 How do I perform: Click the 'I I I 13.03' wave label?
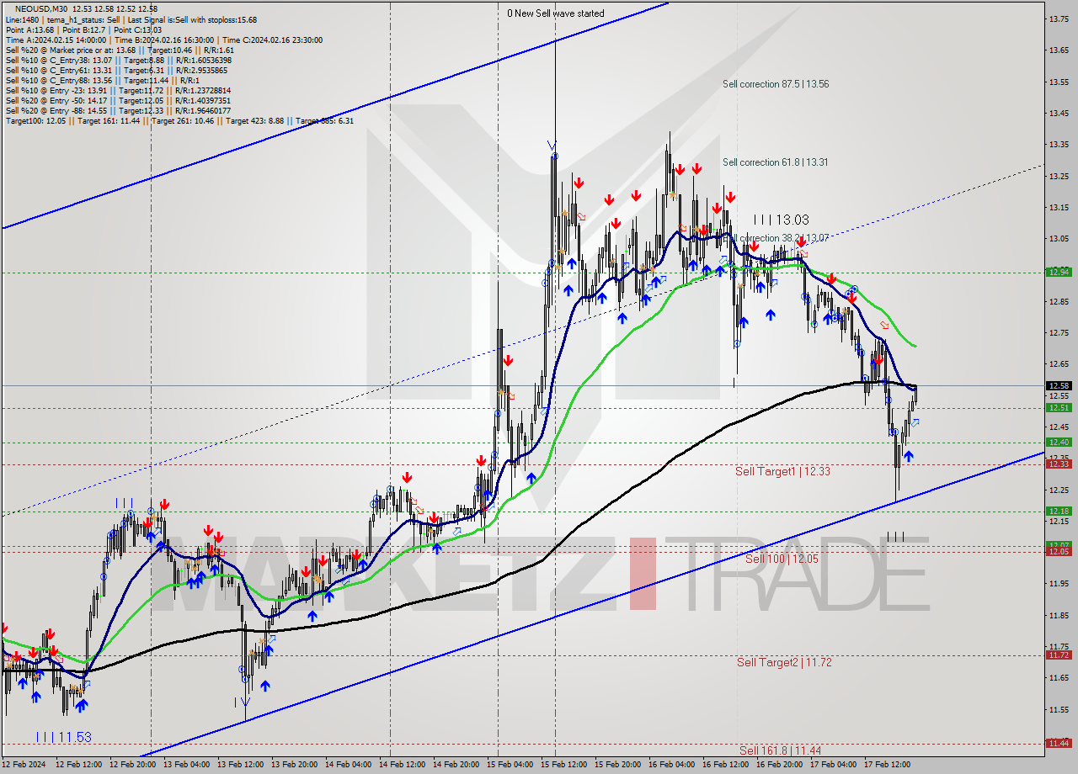(781, 219)
